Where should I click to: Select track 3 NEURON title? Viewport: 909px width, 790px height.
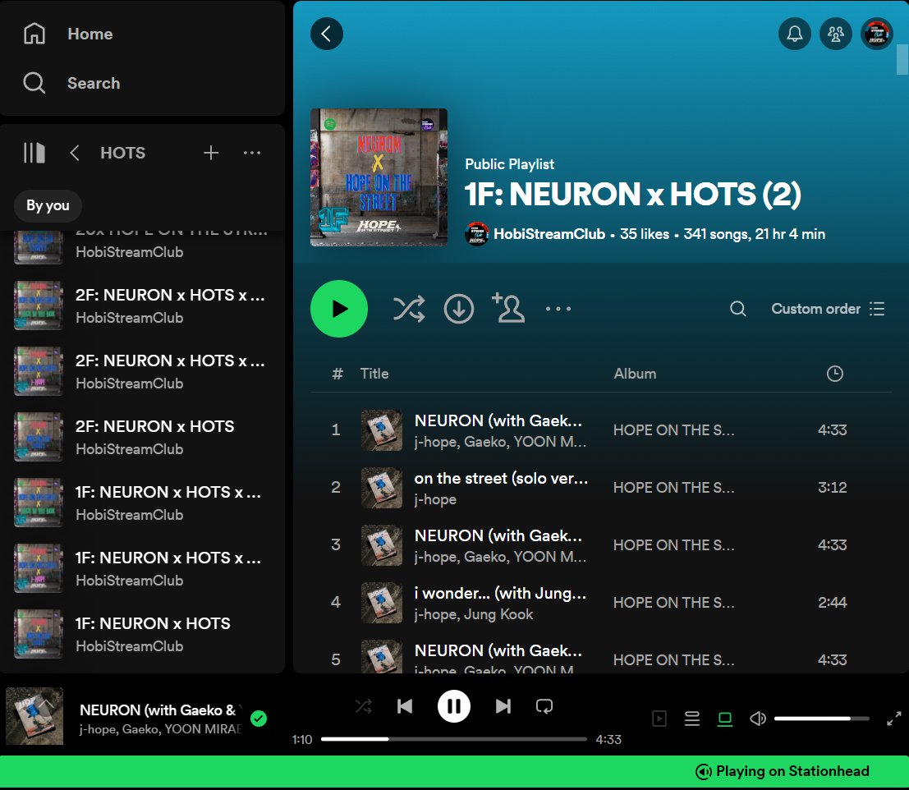498,535
